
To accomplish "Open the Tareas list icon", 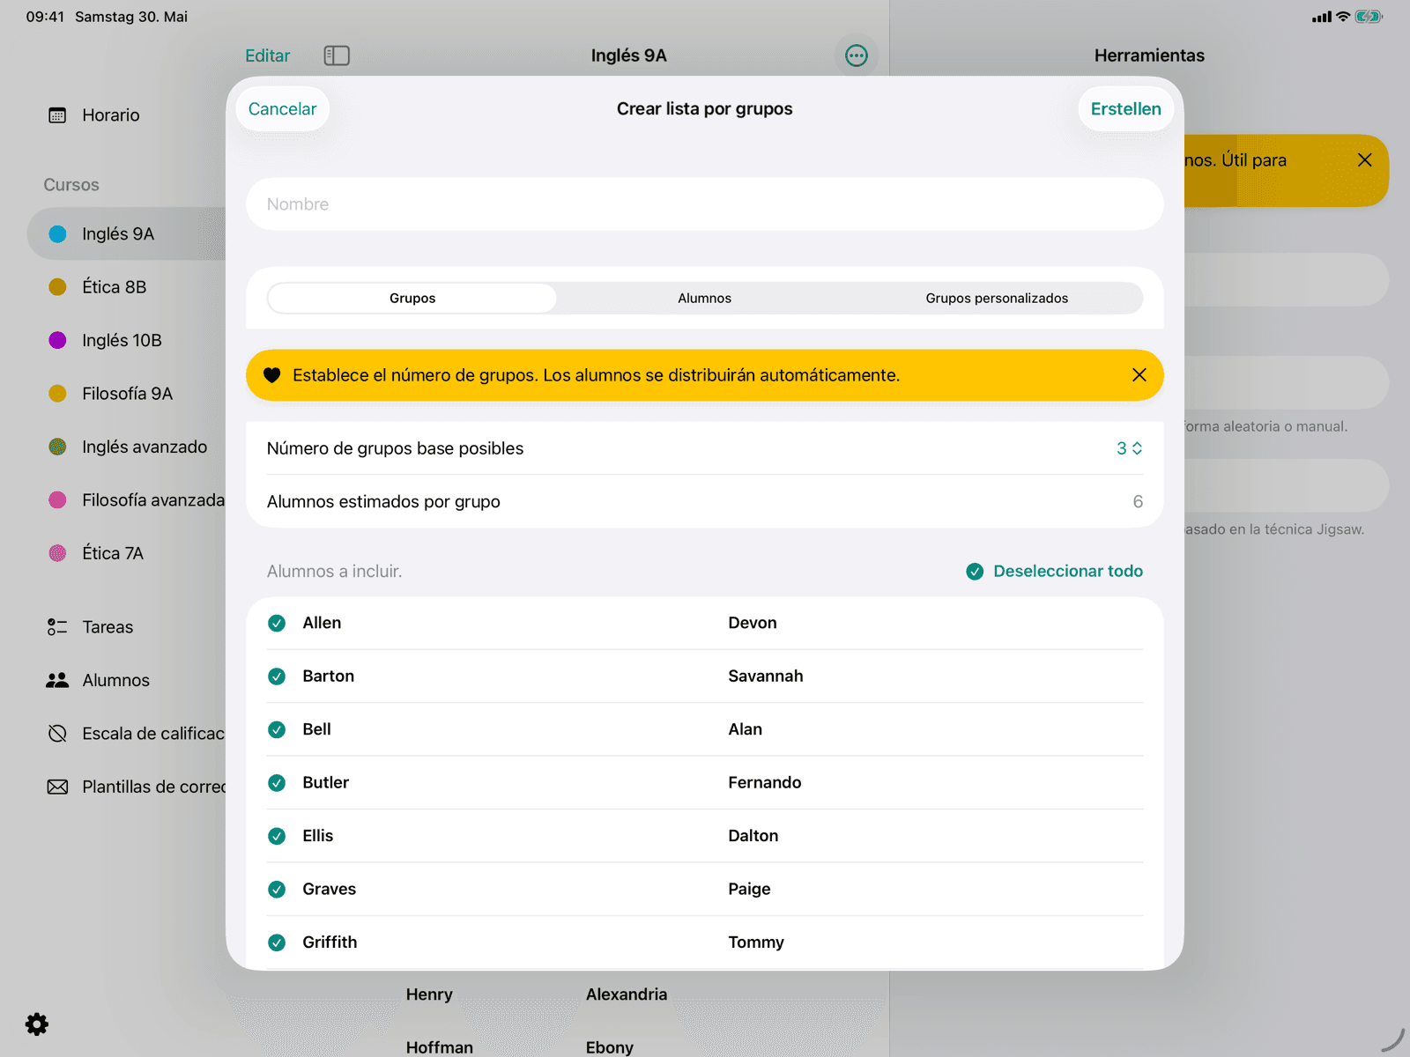I will click(57, 627).
